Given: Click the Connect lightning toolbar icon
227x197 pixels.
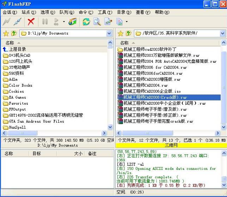Looking at the screenshot, I should [6, 22].
